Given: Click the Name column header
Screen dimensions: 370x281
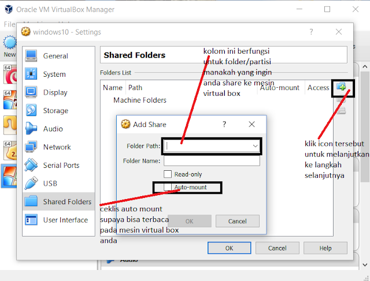Looking at the screenshot, I should (x=113, y=88).
